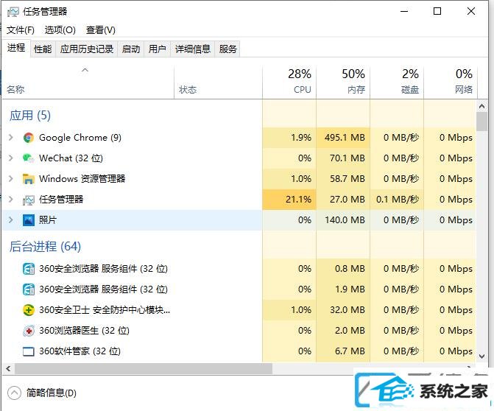Switch to the 启动 tab
The height and width of the screenshot is (411, 494).
[x=131, y=49]
